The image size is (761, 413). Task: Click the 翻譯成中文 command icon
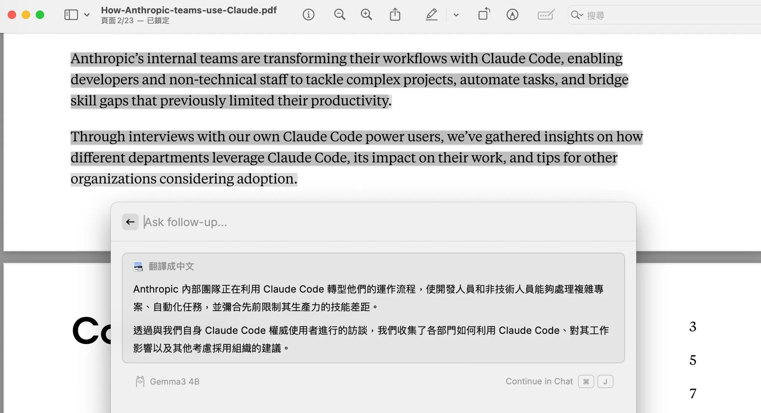[x=138, y=266]
